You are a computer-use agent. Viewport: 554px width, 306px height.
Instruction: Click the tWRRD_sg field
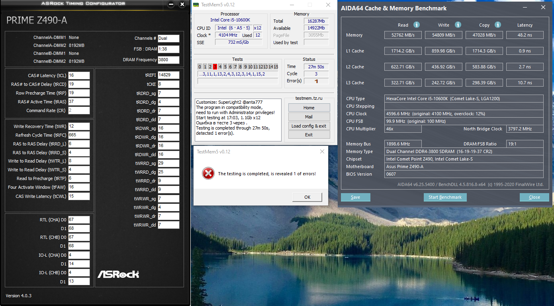168,163
